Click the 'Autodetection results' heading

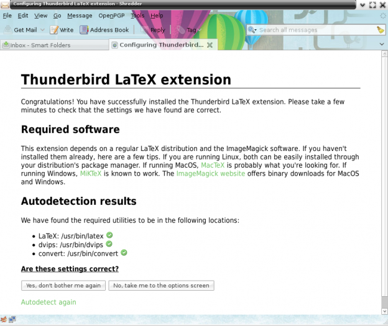click(79, 201)
